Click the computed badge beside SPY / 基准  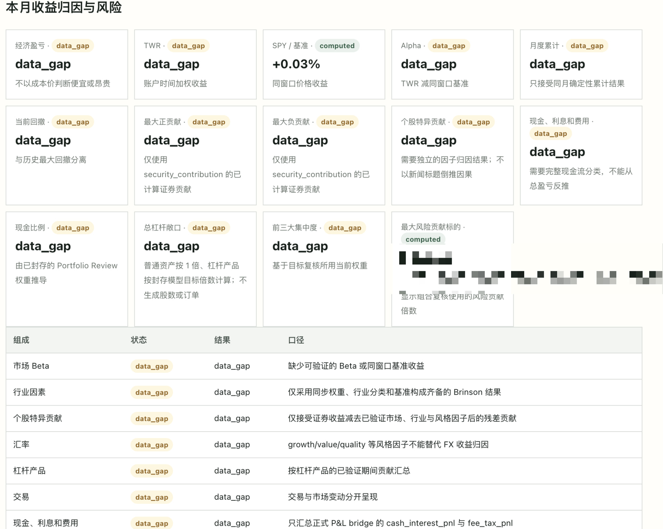pos(337,46)
